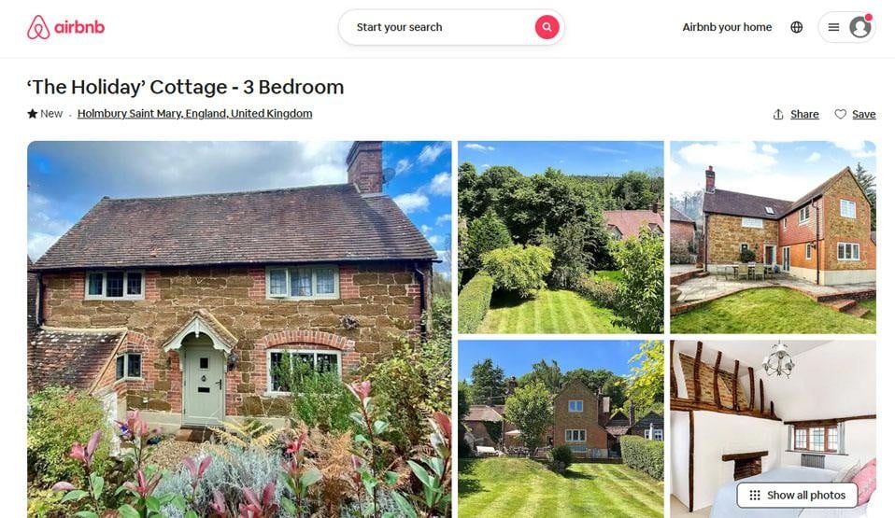The width and height of the screenshot is (895, 518).
Task: Open the main cottage front photo
Action: 239,329
